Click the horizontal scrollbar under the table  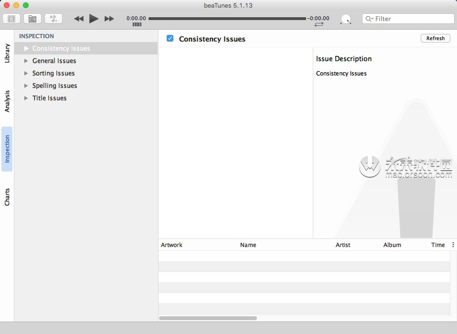[x=208, y=318]
